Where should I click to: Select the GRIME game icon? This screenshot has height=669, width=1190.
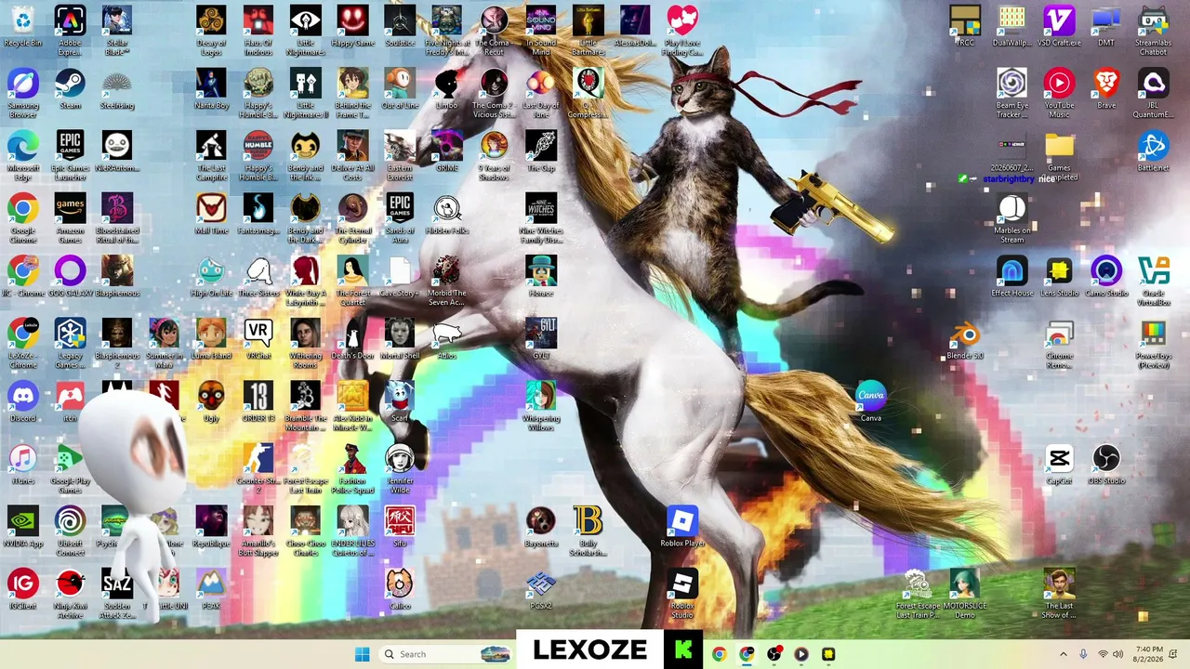pyautogui.click(x=446, y=151)
